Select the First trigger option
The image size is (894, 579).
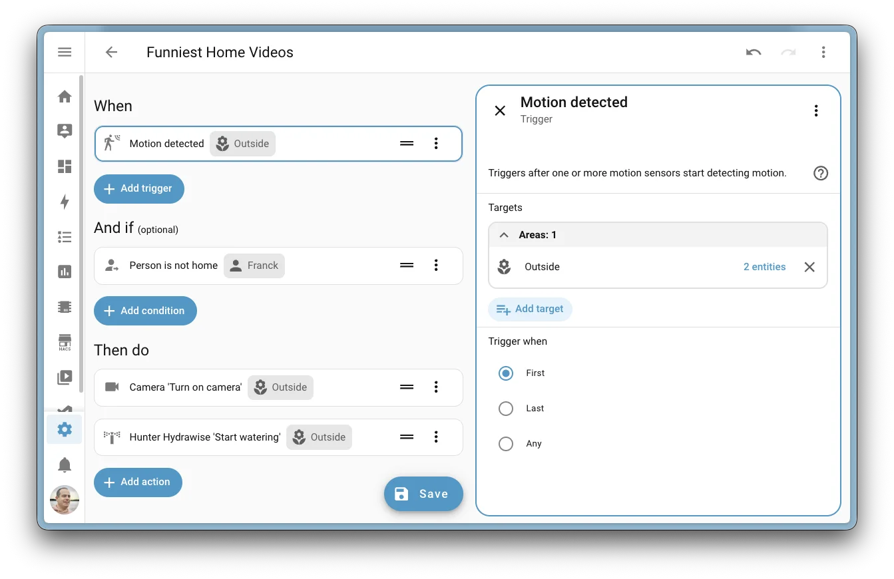pos(506,373)
